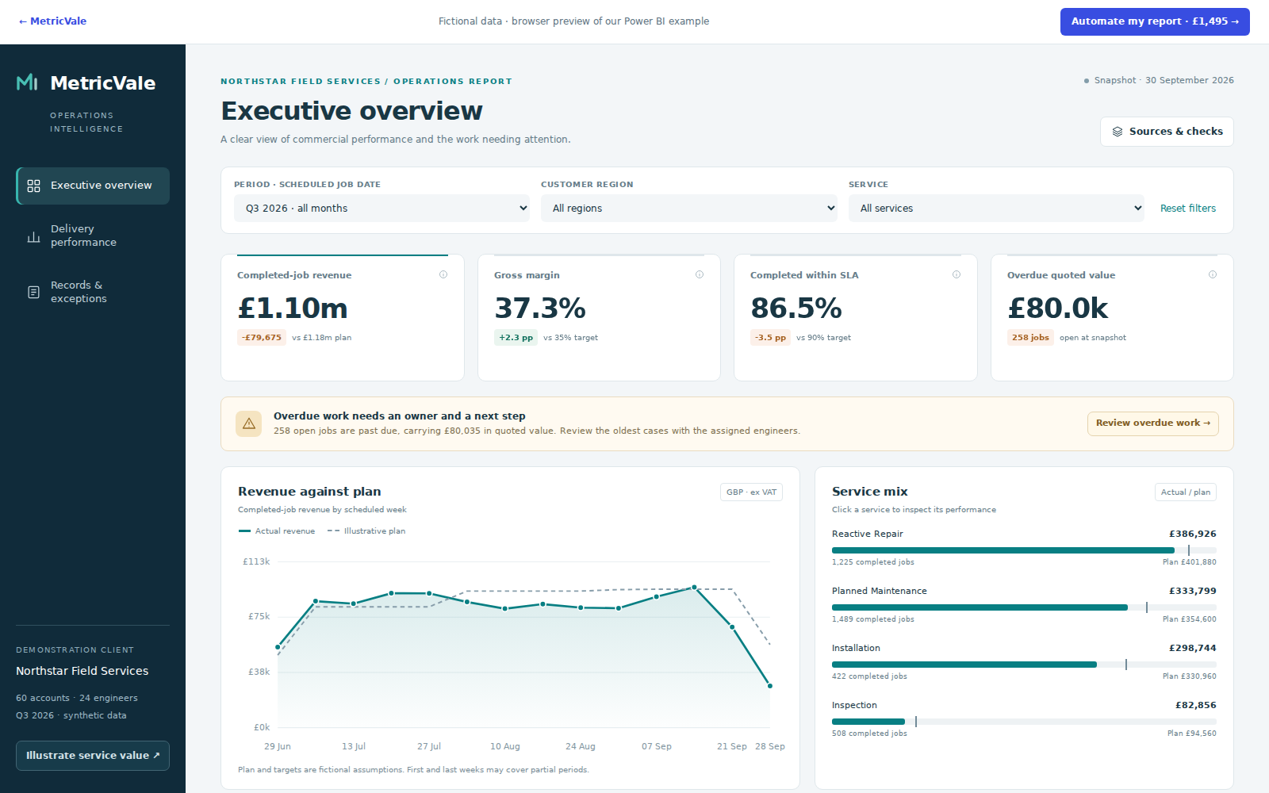
Task: Open the Customer region dropdown
Action: 688,208
